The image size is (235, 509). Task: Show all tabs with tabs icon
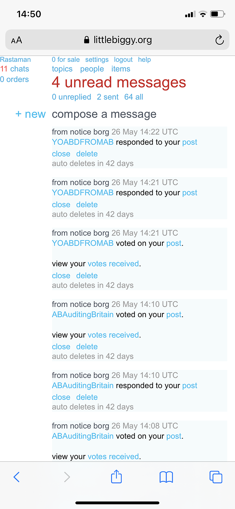click(x=216, y=477)
